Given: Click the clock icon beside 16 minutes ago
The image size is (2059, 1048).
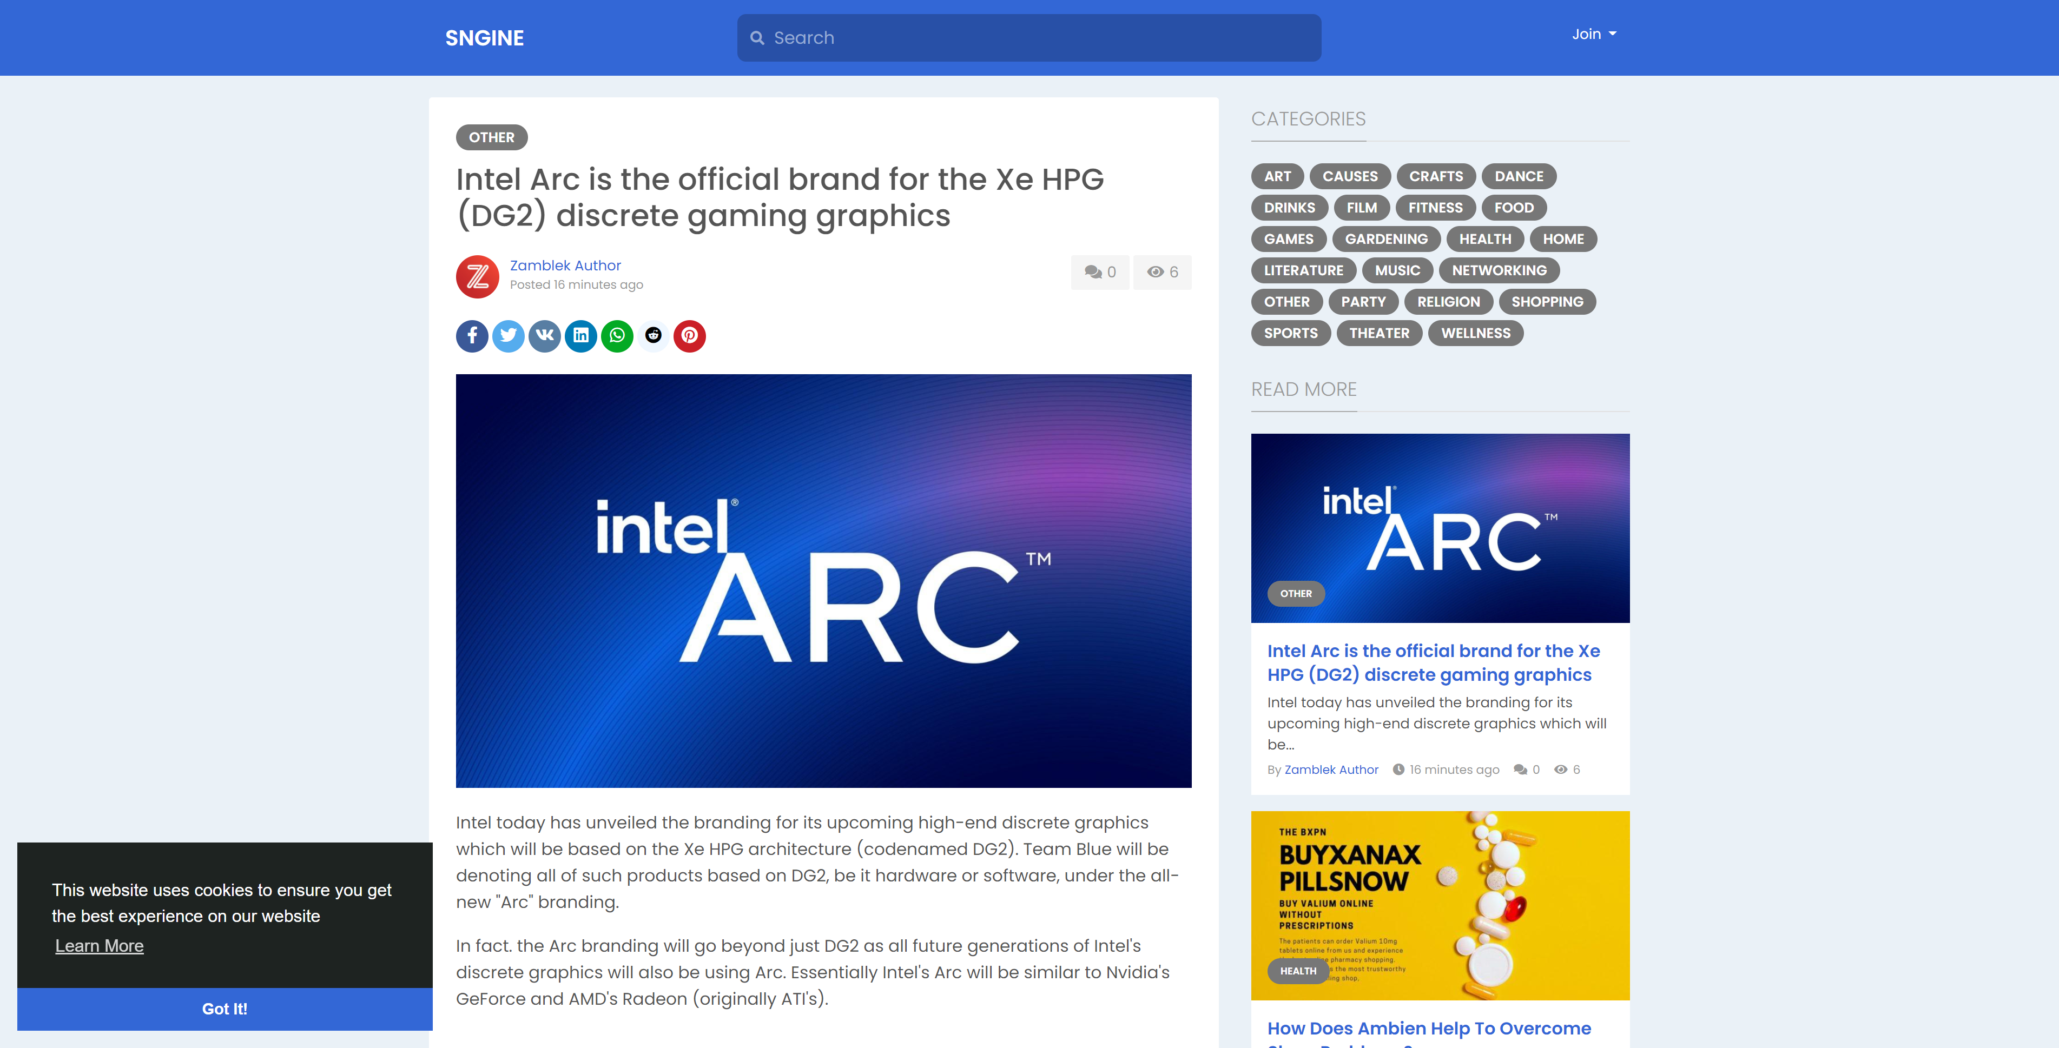Looking at the screenshot, I should coord(1398,769).
